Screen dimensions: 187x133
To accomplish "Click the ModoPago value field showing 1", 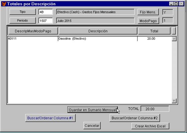I will (168, 21).
